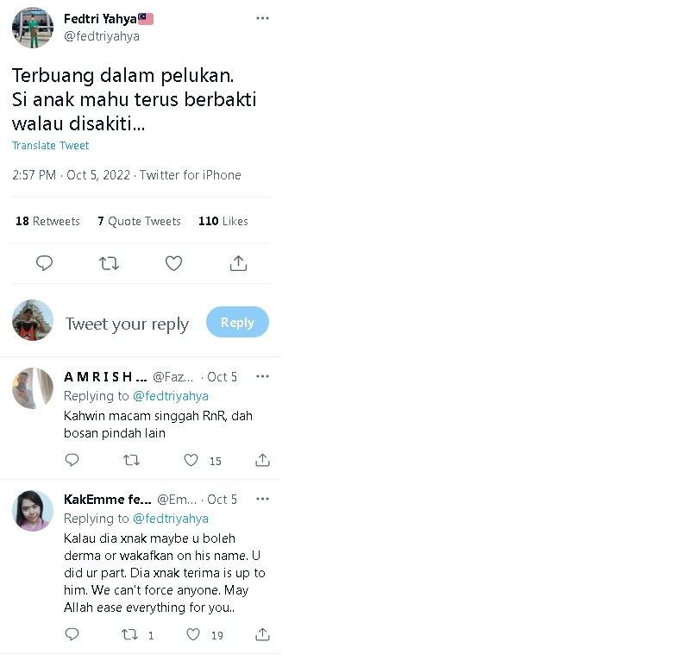Open KakEmme's profile avatar
Image resolution: width=690 pixels, height=661 pixels.
[33, 511]
